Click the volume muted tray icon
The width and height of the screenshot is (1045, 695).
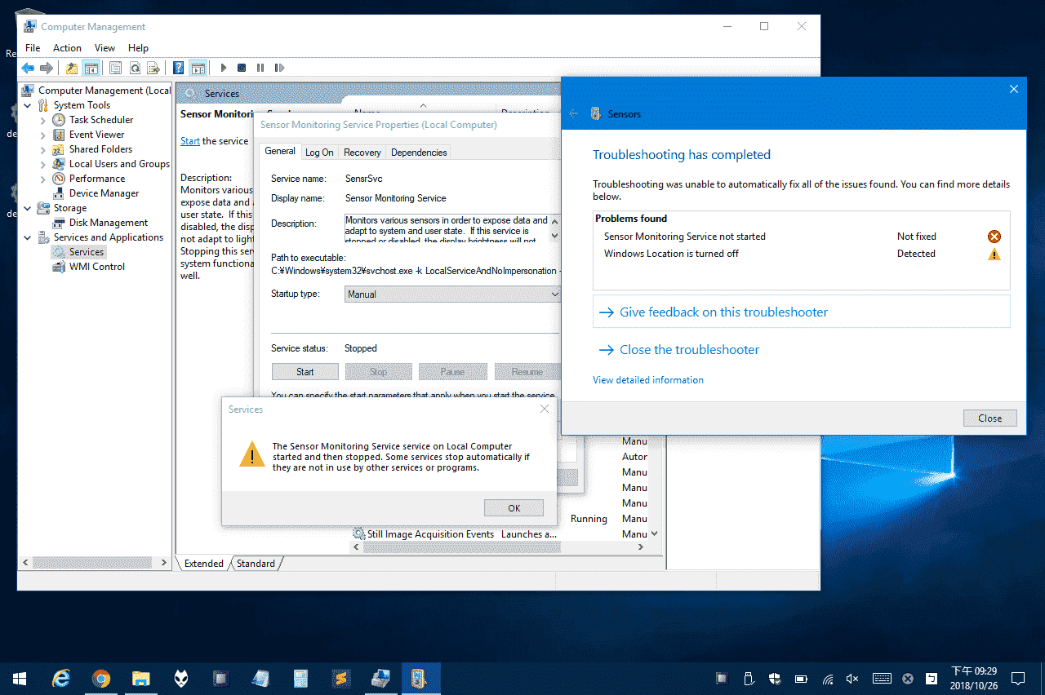point(853,679)
